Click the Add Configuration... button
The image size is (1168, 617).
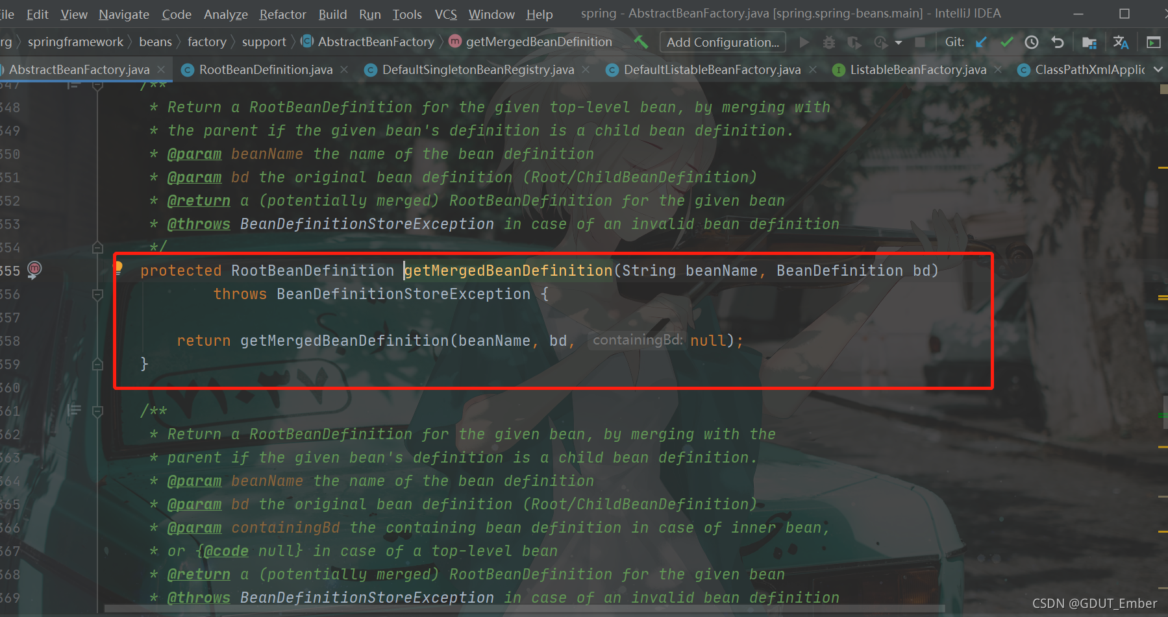[x=723, y=42]
